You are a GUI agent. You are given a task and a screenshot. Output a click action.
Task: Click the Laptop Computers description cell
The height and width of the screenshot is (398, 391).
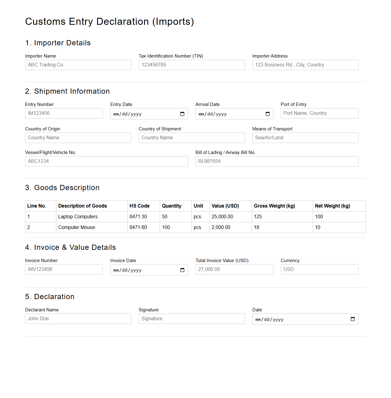click(78, 216)
